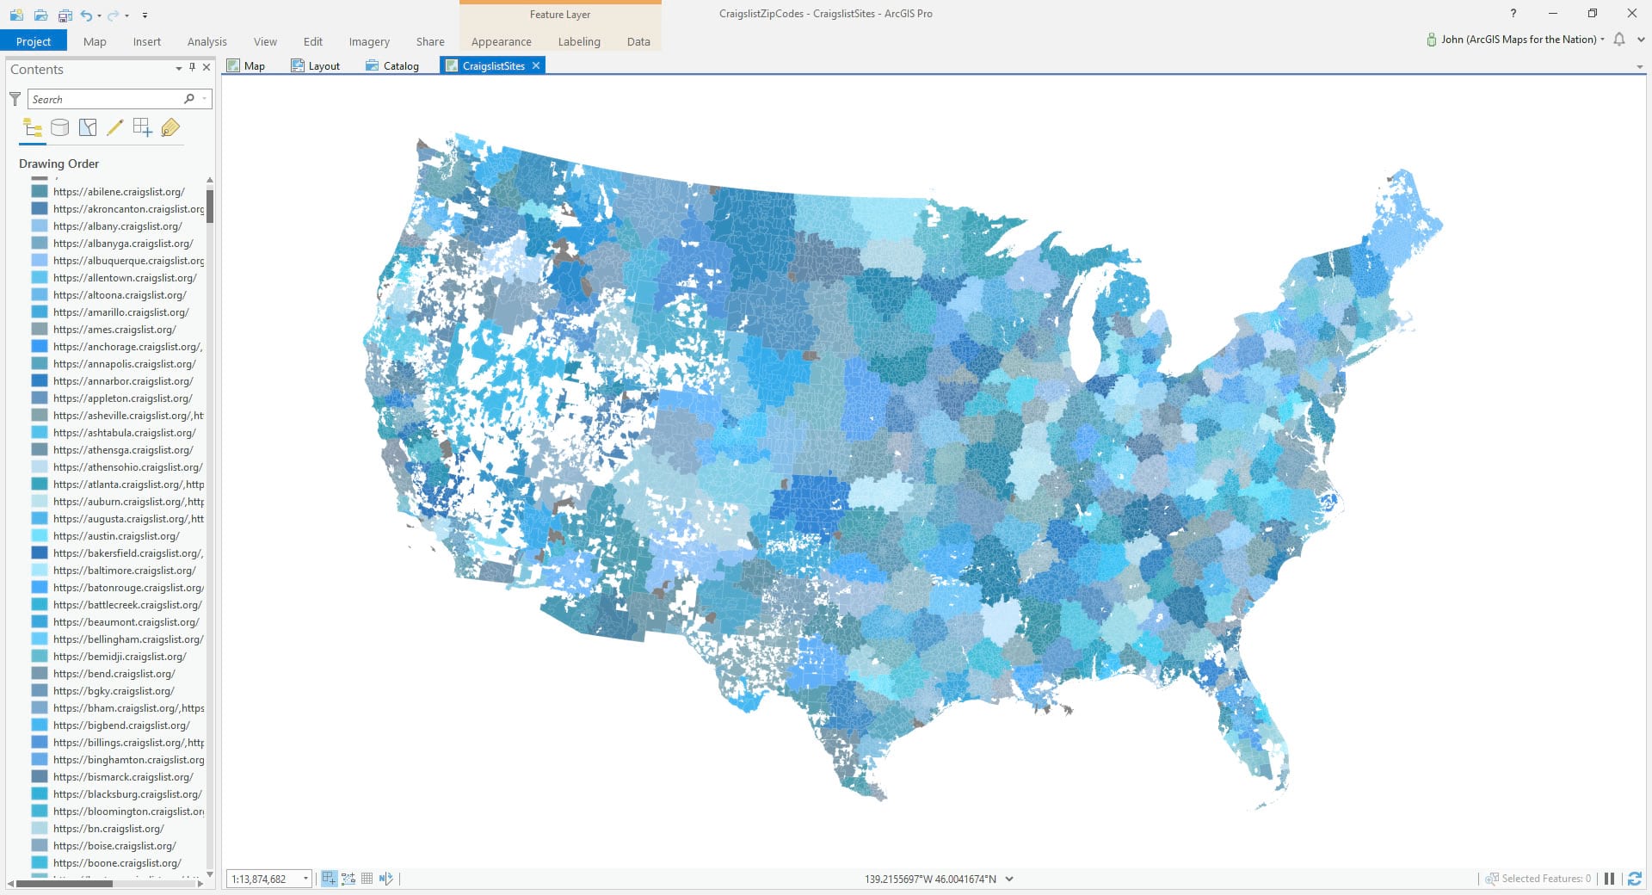Open Feature Layer Appearance tab
Screen dimensions: 1652x895
tap(502, 41)
